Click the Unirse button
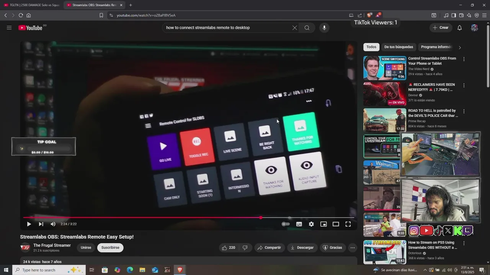The image size is (490, 275). (x=86, y=247)
